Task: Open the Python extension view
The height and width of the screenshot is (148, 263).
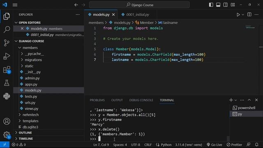Action: 7,96
